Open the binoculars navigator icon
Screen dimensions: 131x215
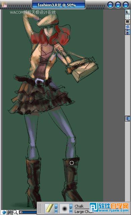(10, 212)
